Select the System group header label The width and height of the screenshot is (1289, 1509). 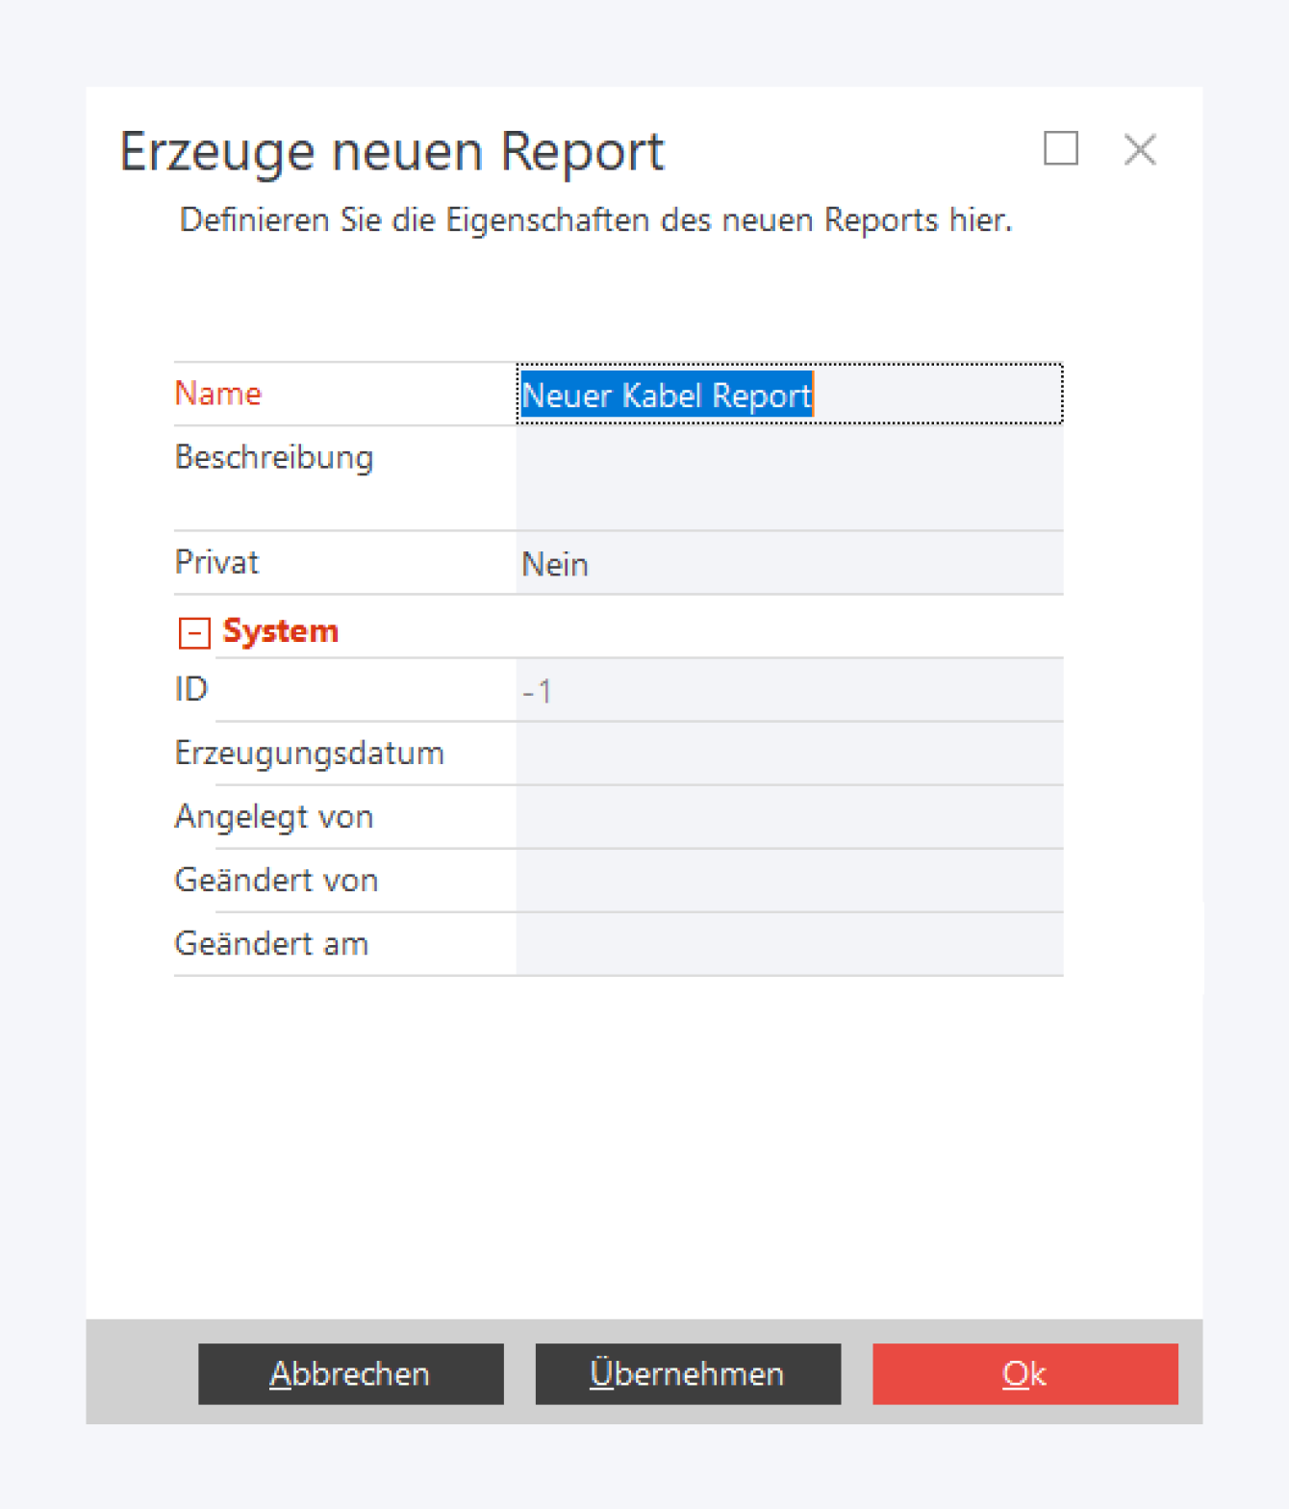click(280, 631)
